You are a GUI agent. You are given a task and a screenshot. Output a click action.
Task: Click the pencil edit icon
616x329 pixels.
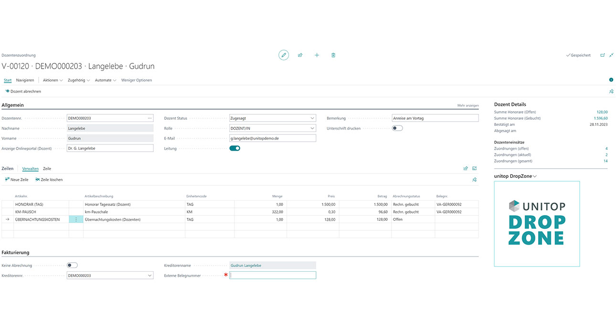[284, 55]
